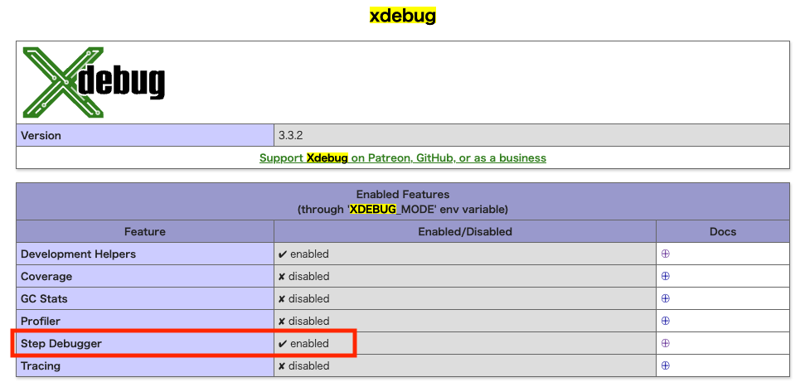This screenshot has height=387, width=805.
Task: Click the Enabled/Disabled column header
Action: tap(465, 231)
